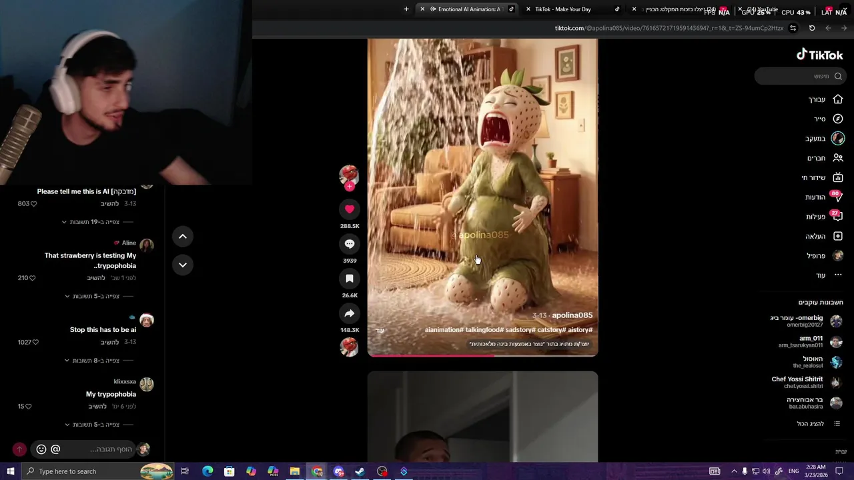854x480 pixels.
Task: Open Steam from the taskbar
Action: click(x=360, y=471)
